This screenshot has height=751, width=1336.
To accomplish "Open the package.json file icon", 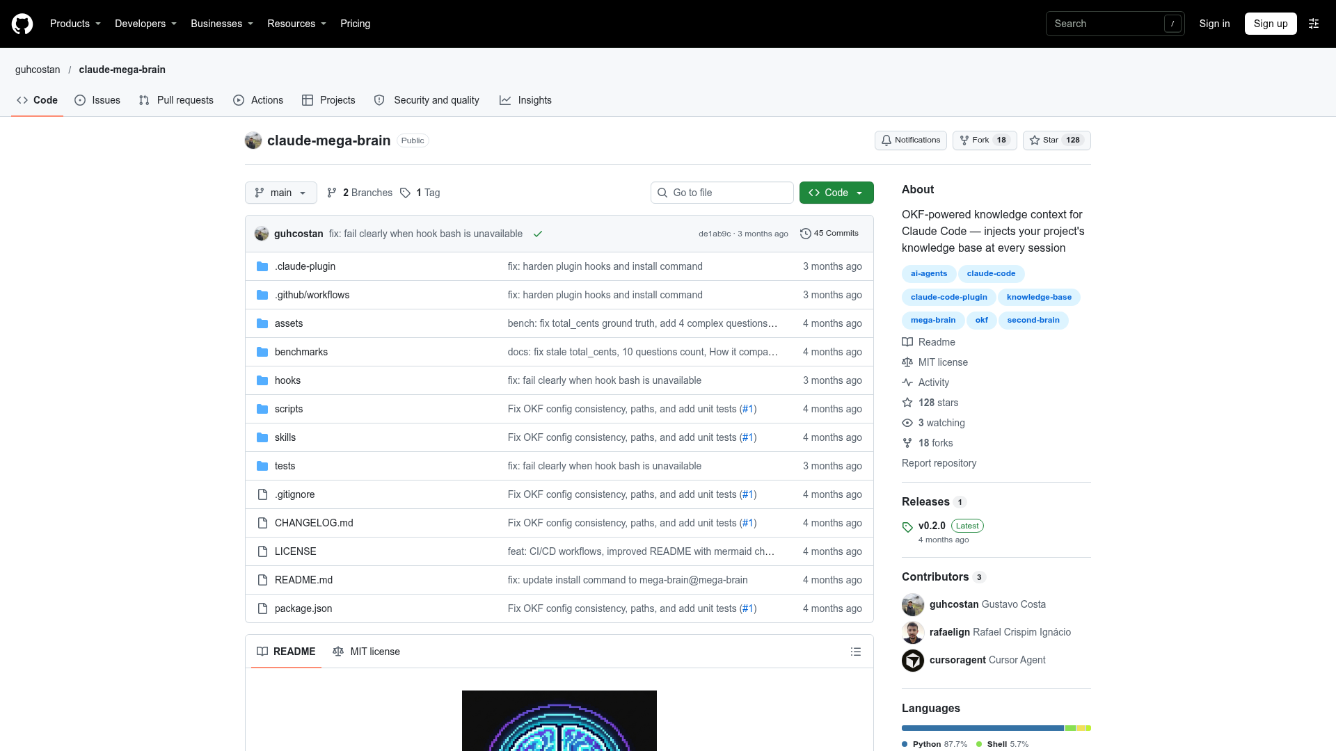I will point(262,608).
